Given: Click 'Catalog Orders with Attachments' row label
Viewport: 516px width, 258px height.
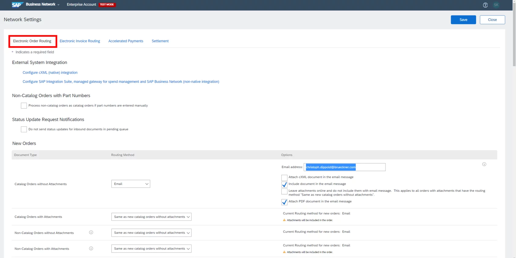Looking at the screenshot, I should (x=38, y=217).
